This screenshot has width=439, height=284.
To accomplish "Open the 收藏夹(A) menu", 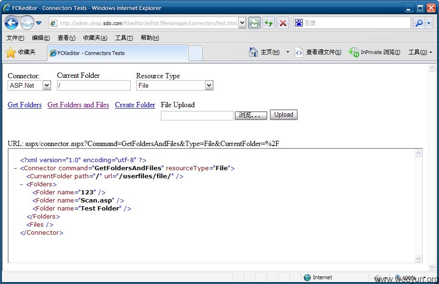I will [x=95, y=38].
